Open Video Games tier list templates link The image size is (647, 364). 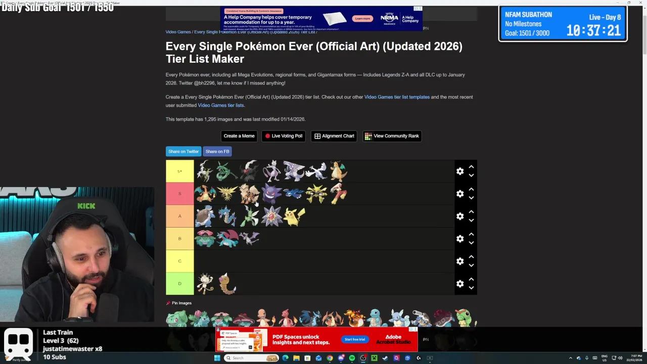click(397, 97)
